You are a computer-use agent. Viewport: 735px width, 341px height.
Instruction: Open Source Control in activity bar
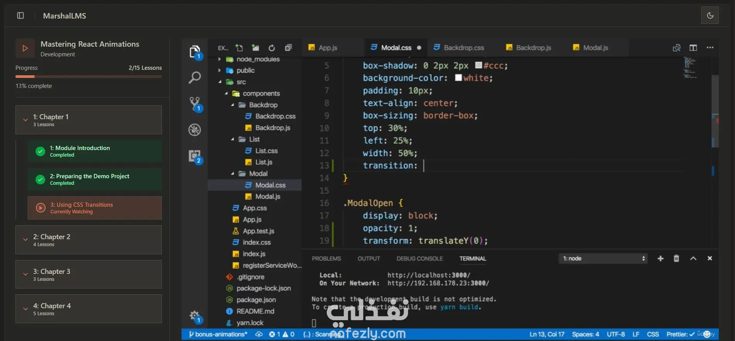[195, 104]
